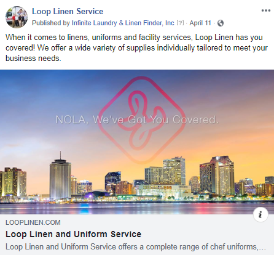Image resolution: width=274 pixels, height=255 pixels.
Task: Open the circular info 'i' icon
Action: tap(260, 214)
